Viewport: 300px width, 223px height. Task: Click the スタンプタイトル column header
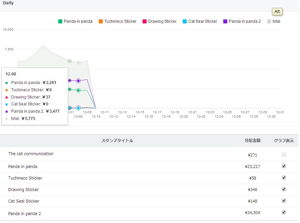[x=117, y=141]
